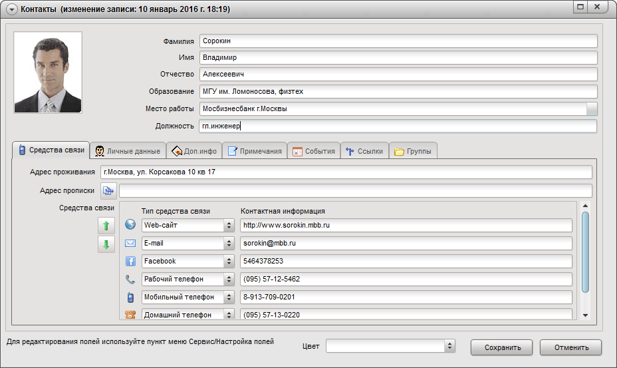Open the Место работы selector button

click(x=592, y=108)
